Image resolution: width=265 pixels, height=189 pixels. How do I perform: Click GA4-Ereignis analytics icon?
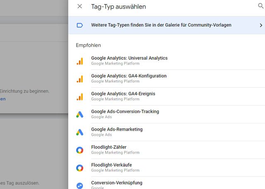point(80,97)
